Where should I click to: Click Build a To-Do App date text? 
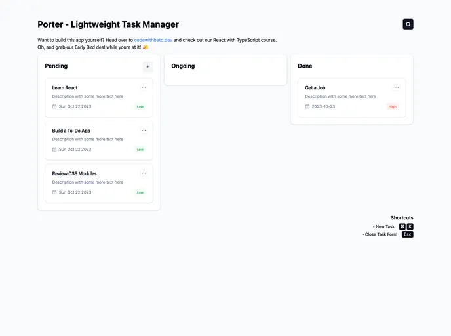75,150
